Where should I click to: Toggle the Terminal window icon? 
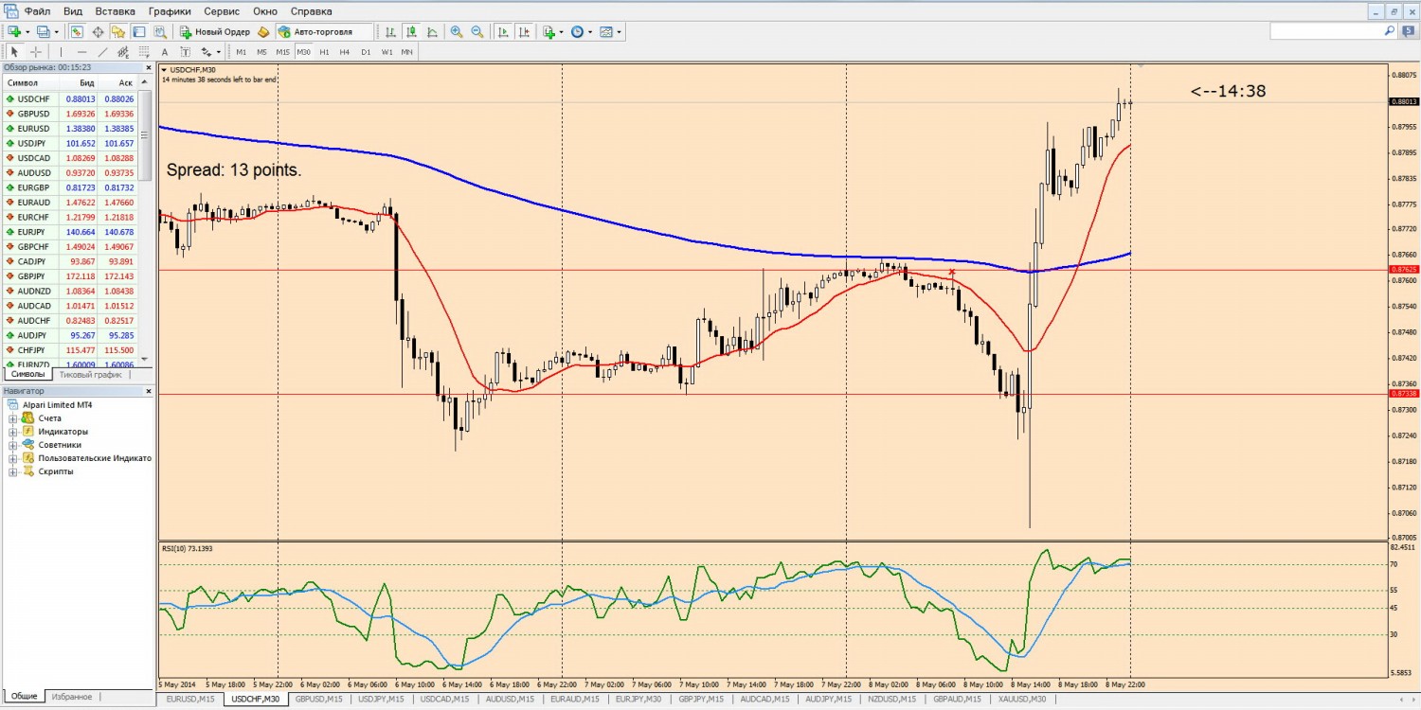tap(139, 31)
